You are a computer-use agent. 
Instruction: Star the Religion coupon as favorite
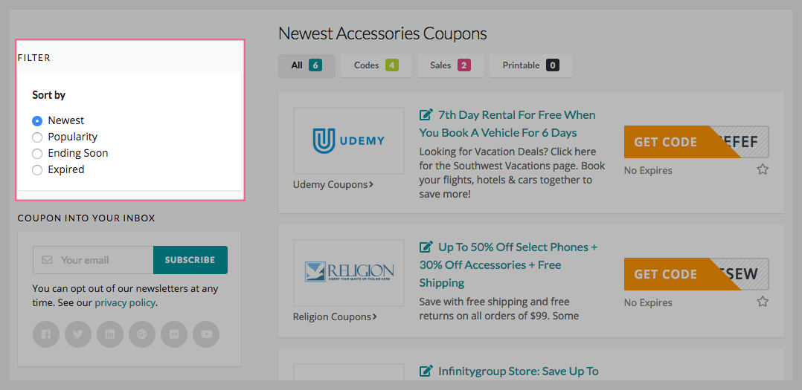(763, 302)
